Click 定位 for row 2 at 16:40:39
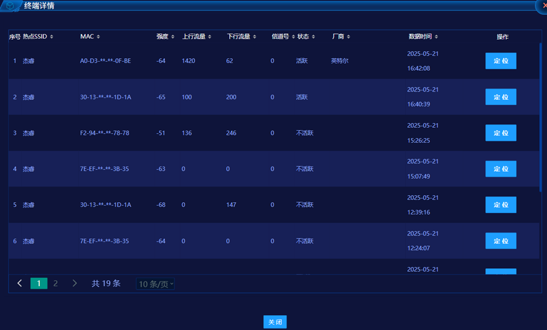547x330 pixels. (501, 97)
